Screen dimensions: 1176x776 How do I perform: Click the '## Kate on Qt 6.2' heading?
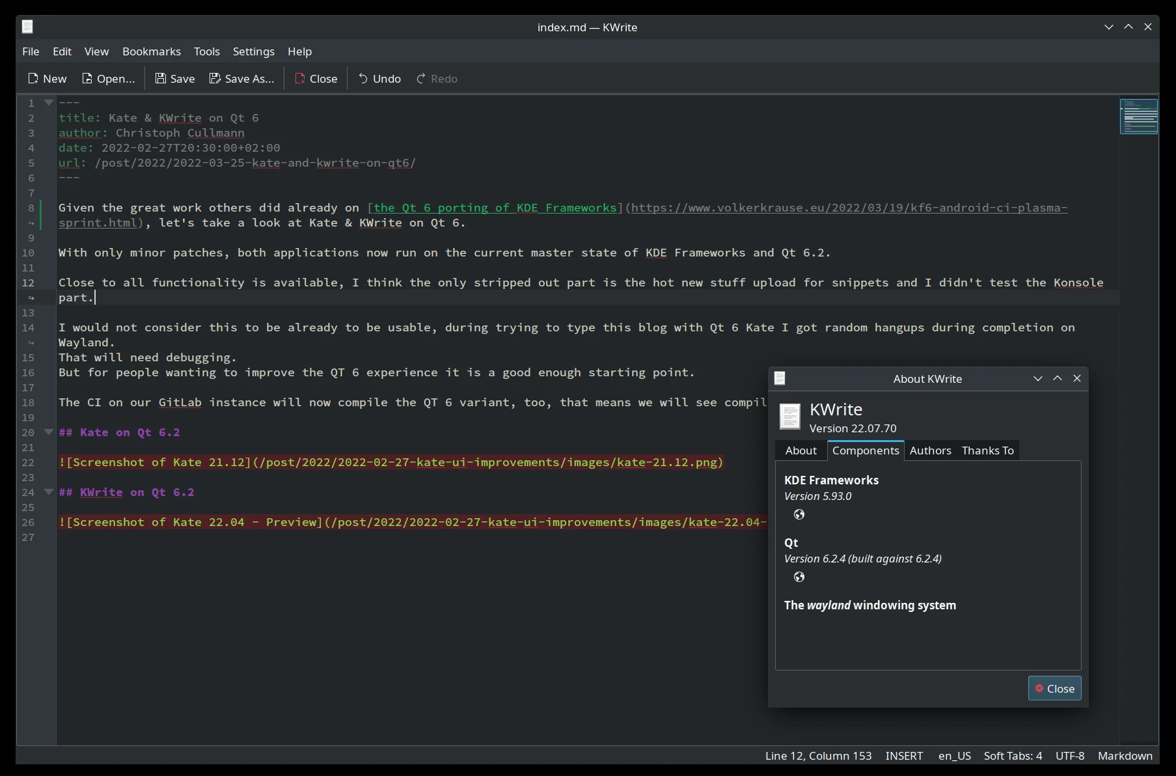point(119,432)
